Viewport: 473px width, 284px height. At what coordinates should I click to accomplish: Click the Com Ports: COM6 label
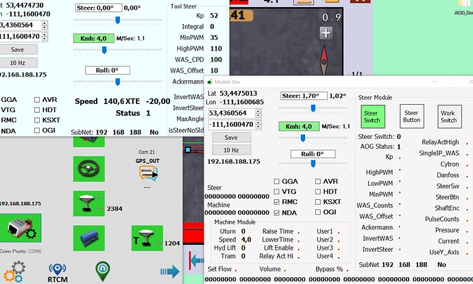(x=21, y=251)
